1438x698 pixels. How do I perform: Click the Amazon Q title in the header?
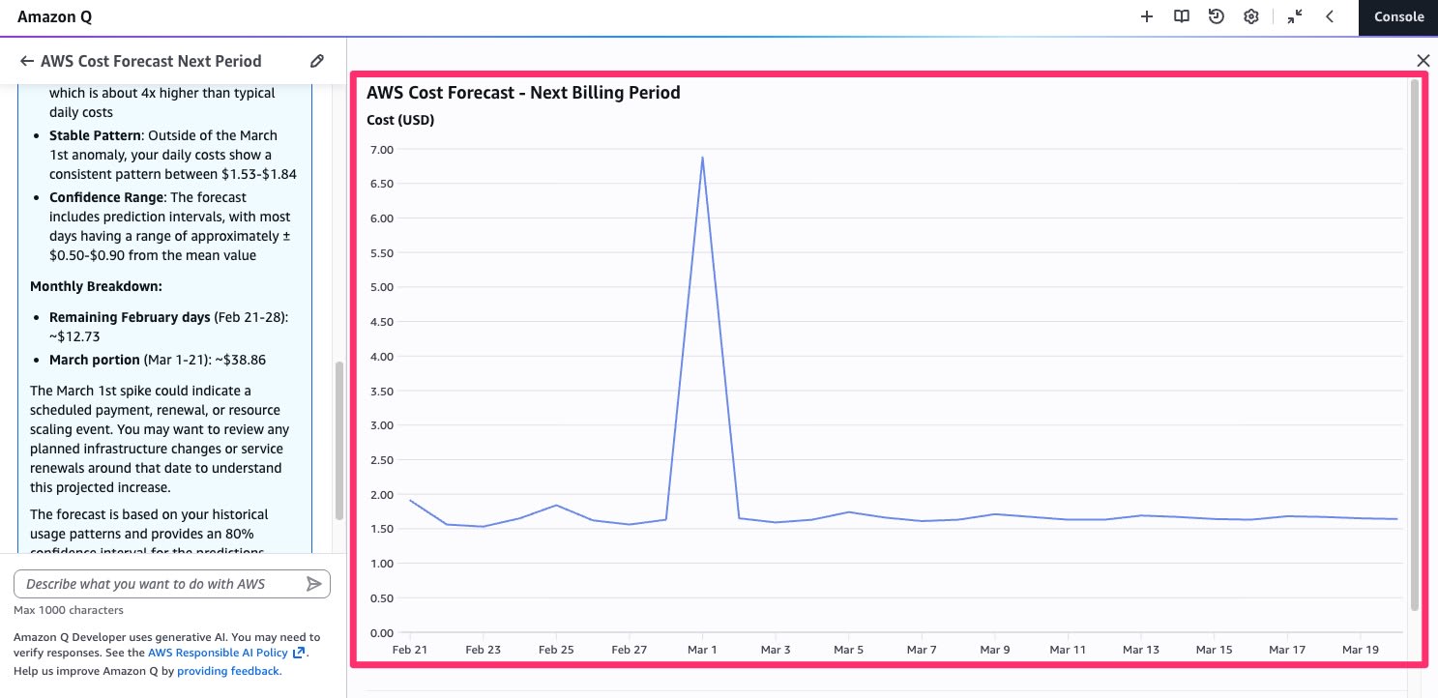pos(54,16)
